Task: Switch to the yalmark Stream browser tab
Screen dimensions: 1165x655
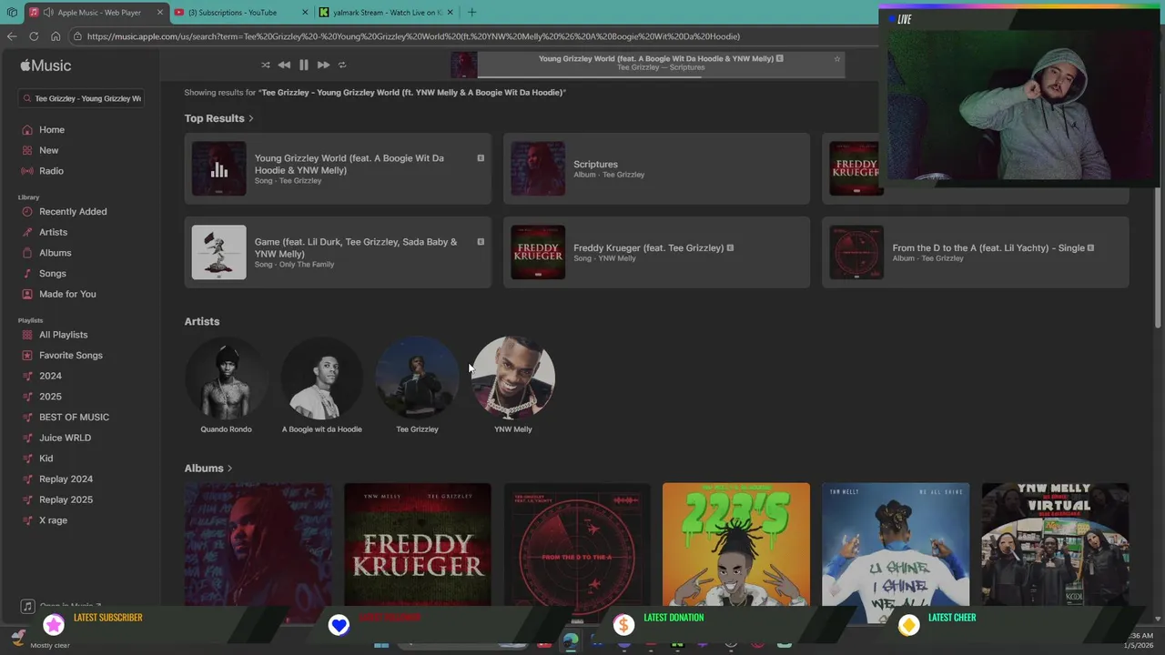Action: coord(385,13)
